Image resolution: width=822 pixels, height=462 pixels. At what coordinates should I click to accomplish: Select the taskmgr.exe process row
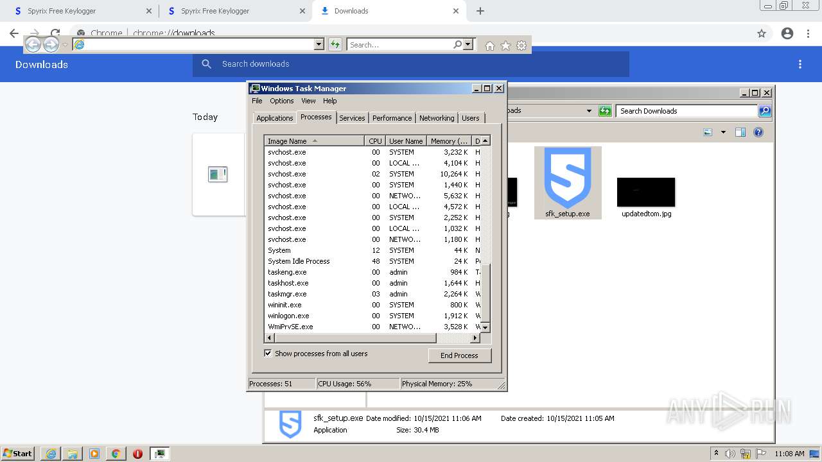point(372,294)
